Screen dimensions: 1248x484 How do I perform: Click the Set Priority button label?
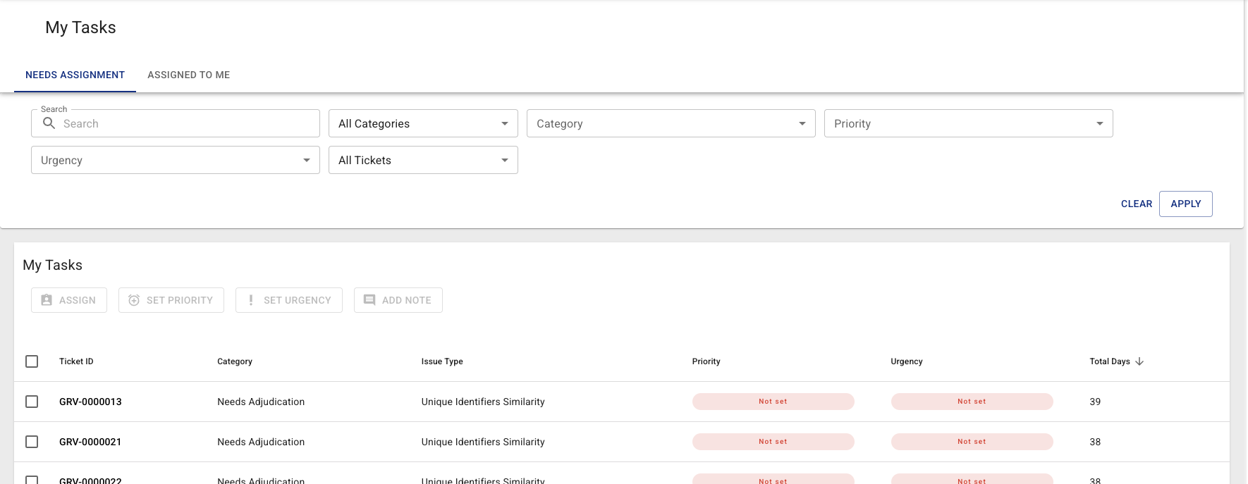180,300
